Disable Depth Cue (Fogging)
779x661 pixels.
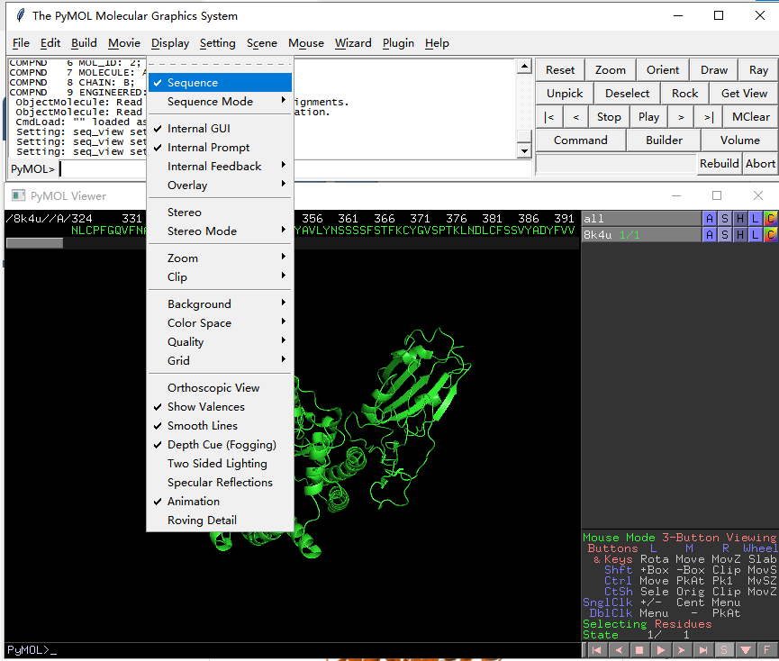click(x=222, y=445)
